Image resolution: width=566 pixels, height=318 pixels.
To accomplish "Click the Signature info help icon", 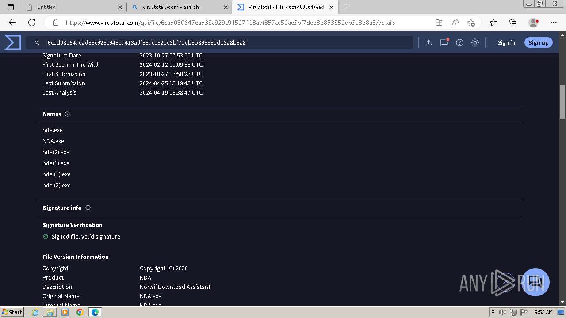I will [88, 208].
